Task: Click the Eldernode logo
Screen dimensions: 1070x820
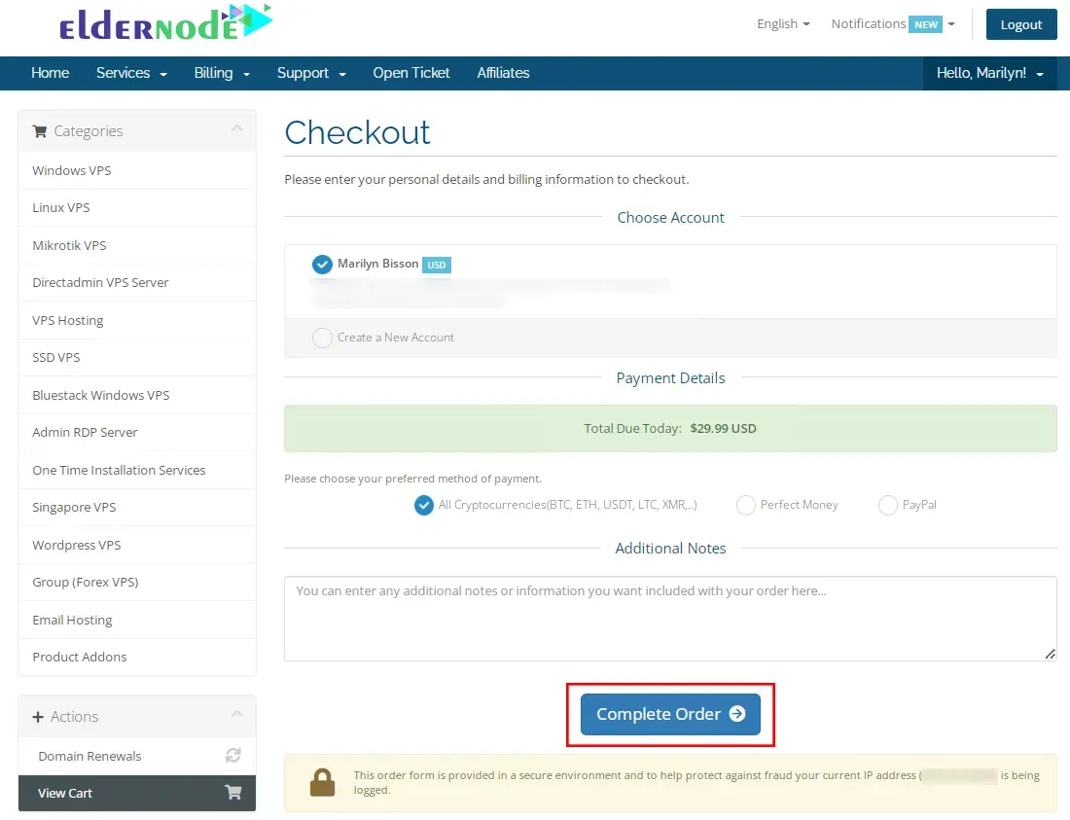Action: (x=165, y=21)
